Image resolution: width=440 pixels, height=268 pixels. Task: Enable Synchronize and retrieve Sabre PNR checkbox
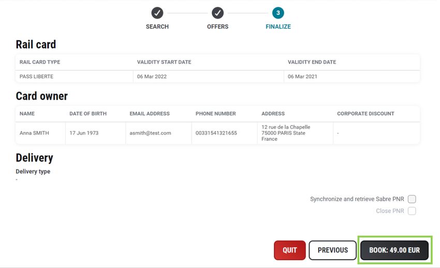[x=412, y=199]
